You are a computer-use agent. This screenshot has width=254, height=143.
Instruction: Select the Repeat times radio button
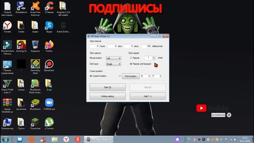coord(131,58)
